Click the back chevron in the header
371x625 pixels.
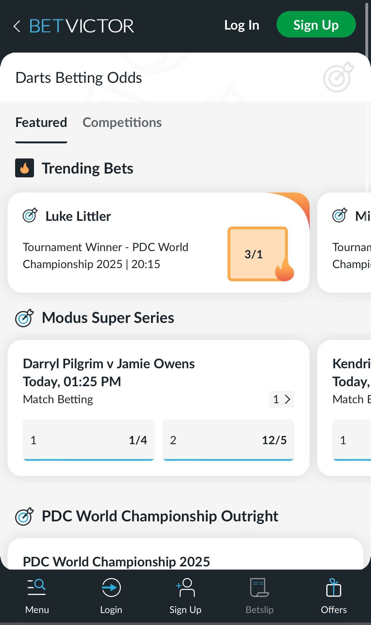pyautogui.click(x=16, y=25)
